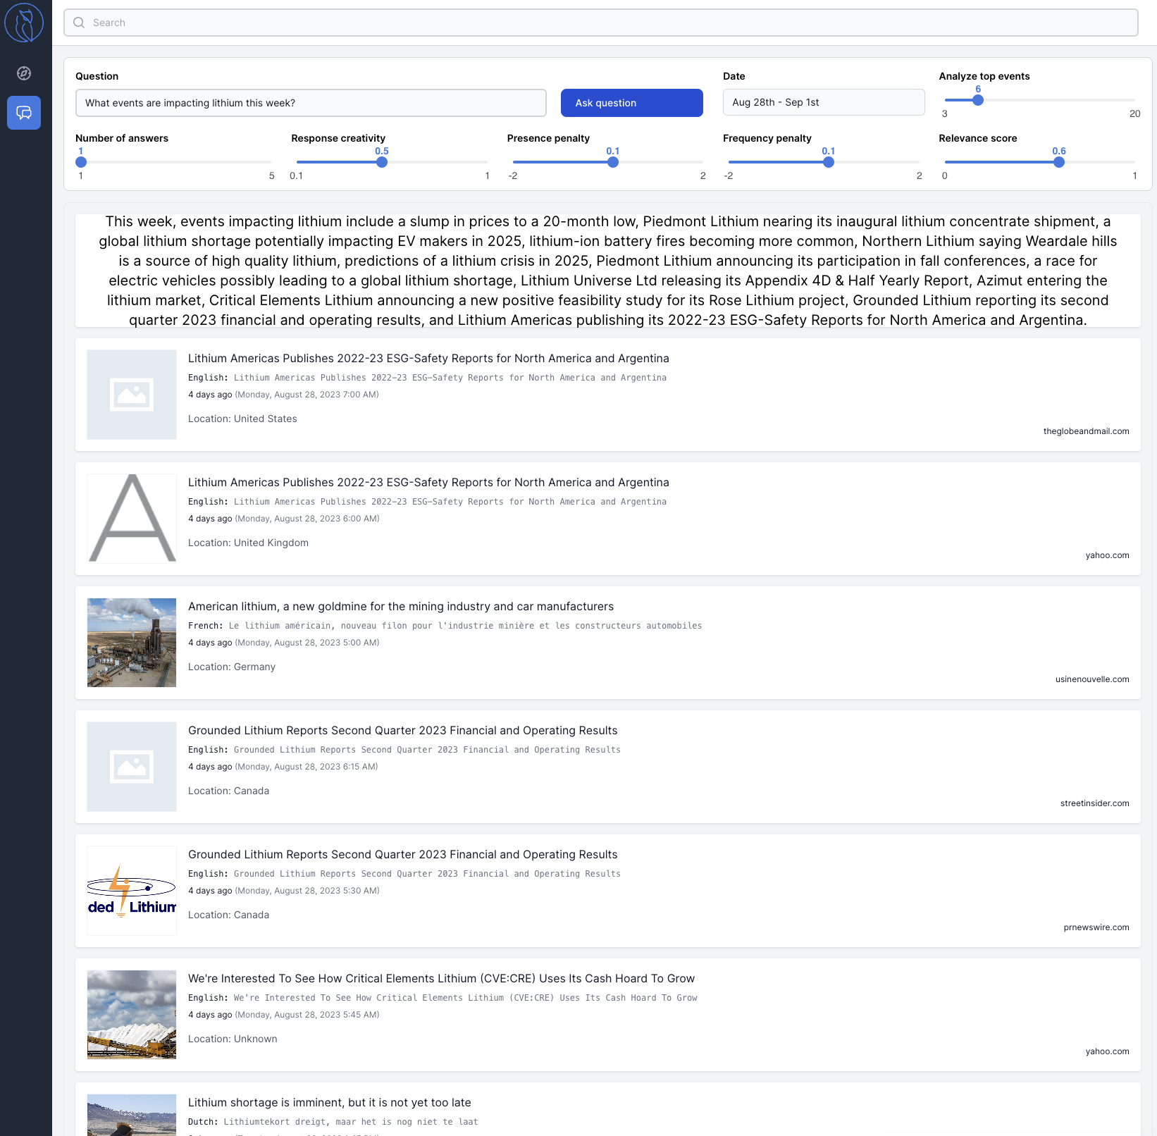The width and height of the screenshot is (1157, 1136).
Task: Click the Ask question button
Action: [x=632, y=103]
